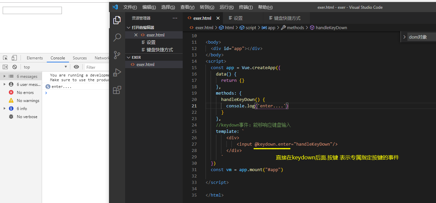Image resolution: width=436 pixels, height=203 pixels.
Task: Open the 文件(F) menu
Action: click(x=130, y=7)
